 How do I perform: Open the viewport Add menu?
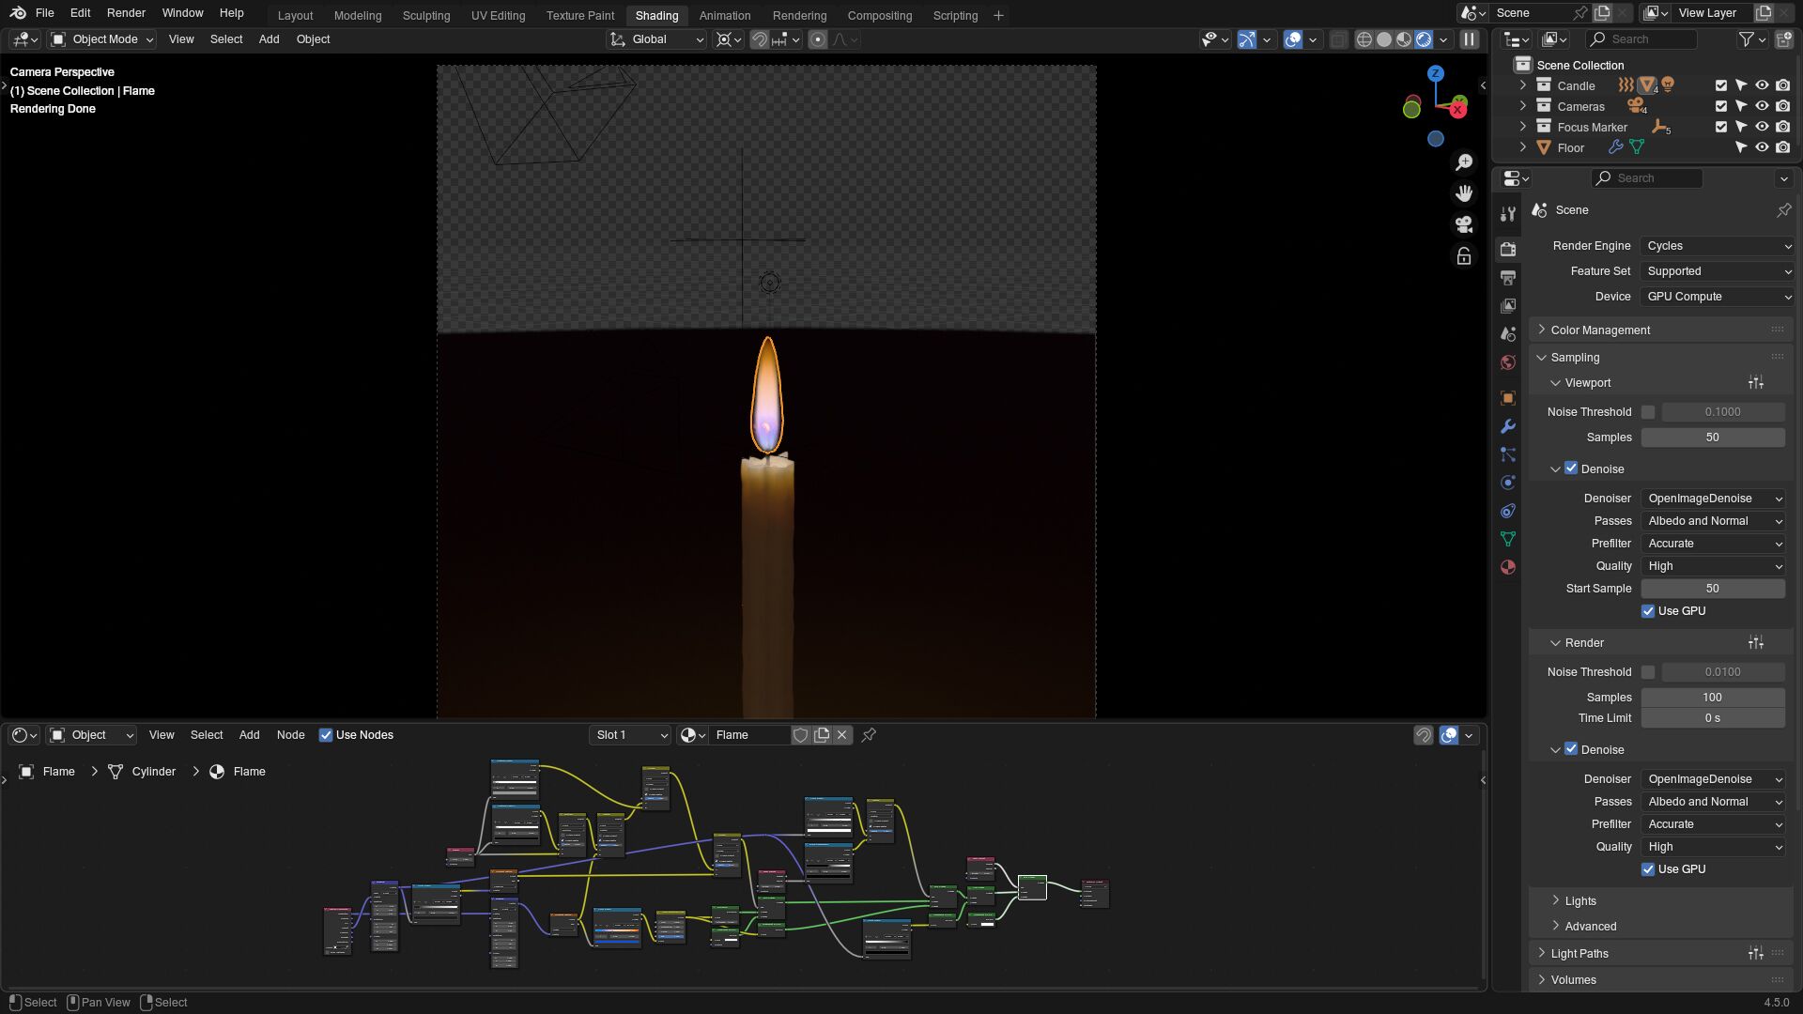269,39
